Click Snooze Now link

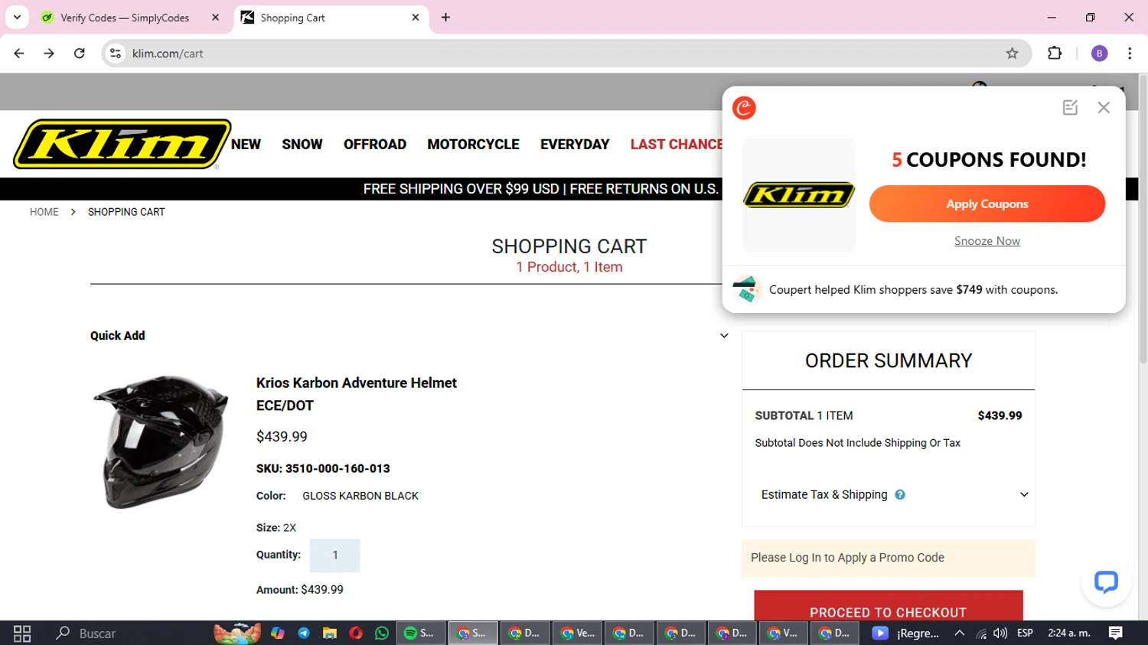click(987, 241)
